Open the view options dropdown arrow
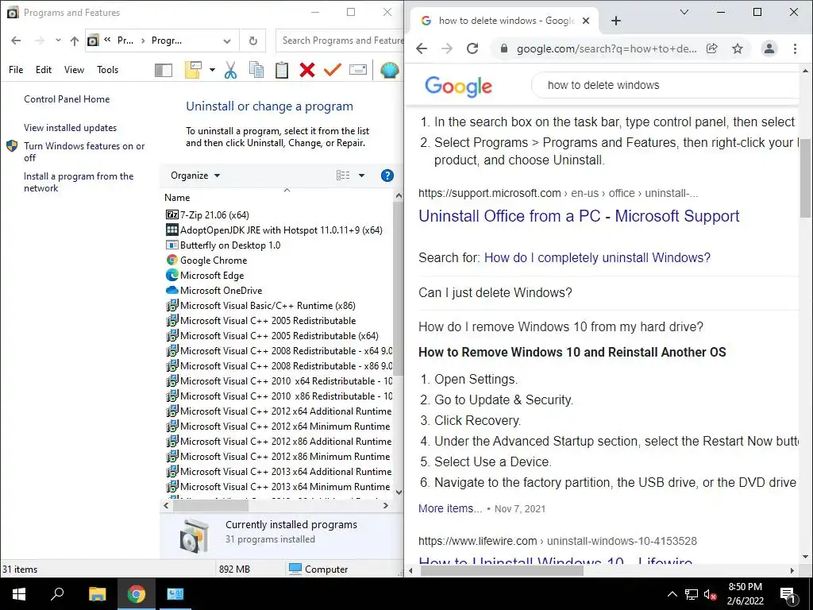813x610 pixels. [361, 176]
